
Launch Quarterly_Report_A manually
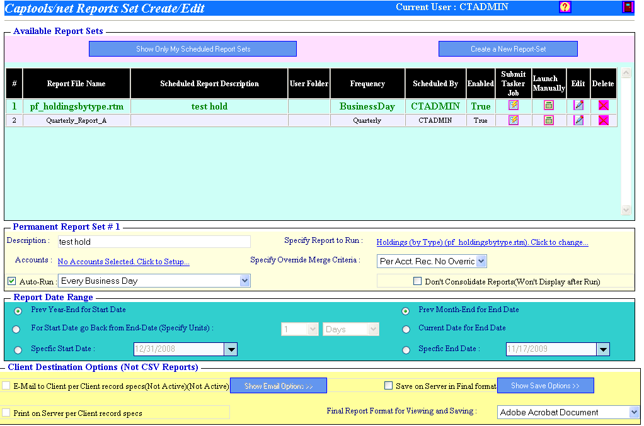tap(548, 120)
